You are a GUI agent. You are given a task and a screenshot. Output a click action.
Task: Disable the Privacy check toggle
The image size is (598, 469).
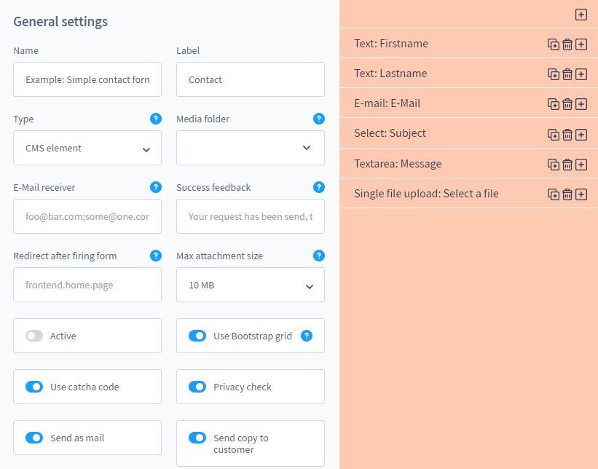pos(197,387)
